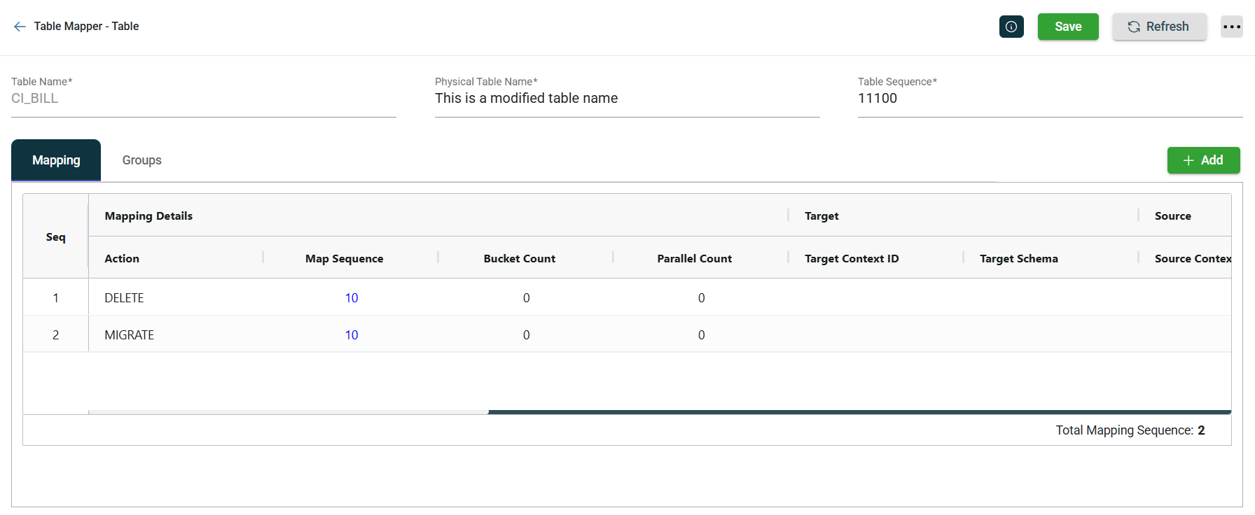Click the Parallel Count column header

(x=694, y=259)
